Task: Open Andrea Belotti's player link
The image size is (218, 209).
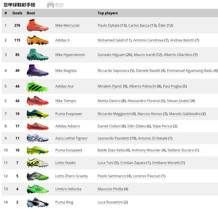Action: coord(182,40)
